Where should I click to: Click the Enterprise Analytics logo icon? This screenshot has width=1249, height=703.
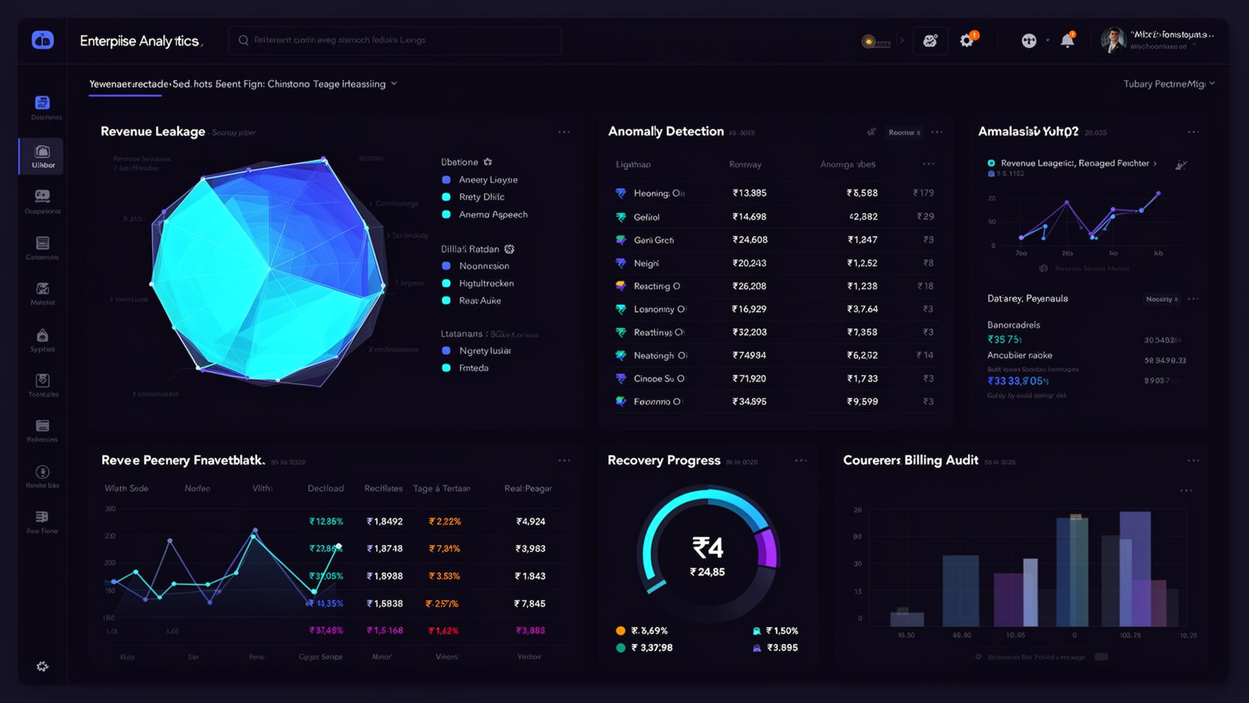(x=43, y=40)
